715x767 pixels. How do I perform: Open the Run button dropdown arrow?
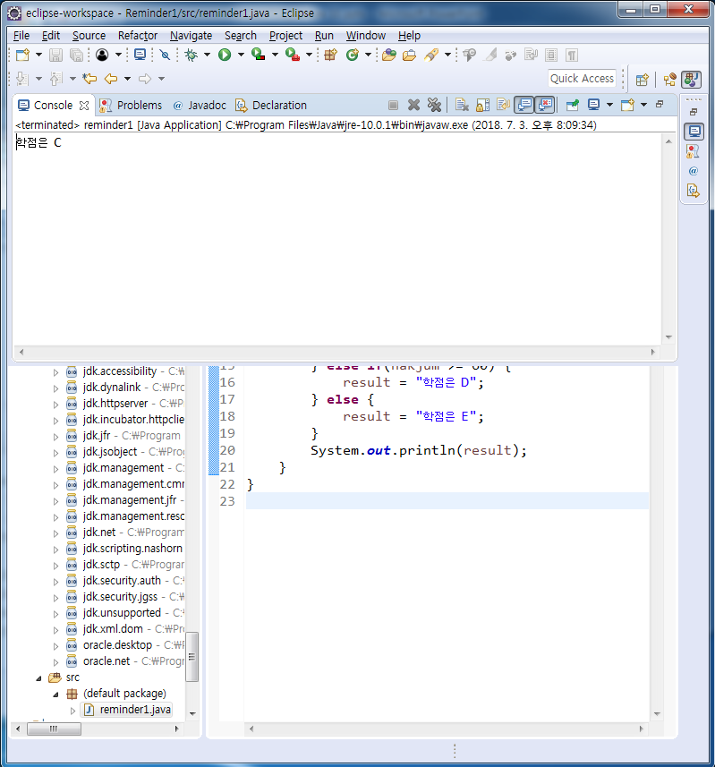click(x=241, y=55)
